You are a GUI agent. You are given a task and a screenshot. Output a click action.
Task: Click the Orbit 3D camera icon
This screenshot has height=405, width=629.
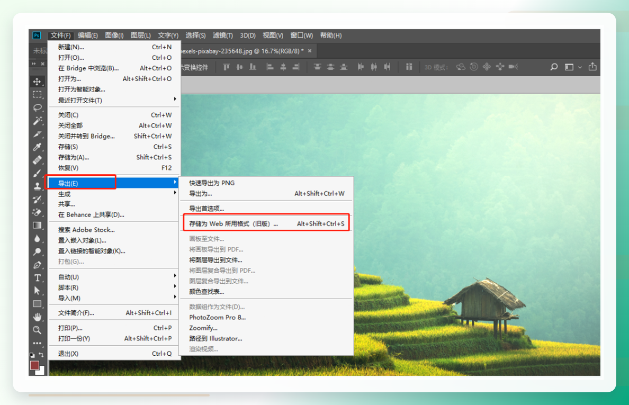tap(461, 67)
